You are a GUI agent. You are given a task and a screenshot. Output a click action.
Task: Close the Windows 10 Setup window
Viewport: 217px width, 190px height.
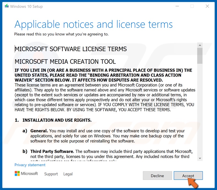[x=207, y=6]
